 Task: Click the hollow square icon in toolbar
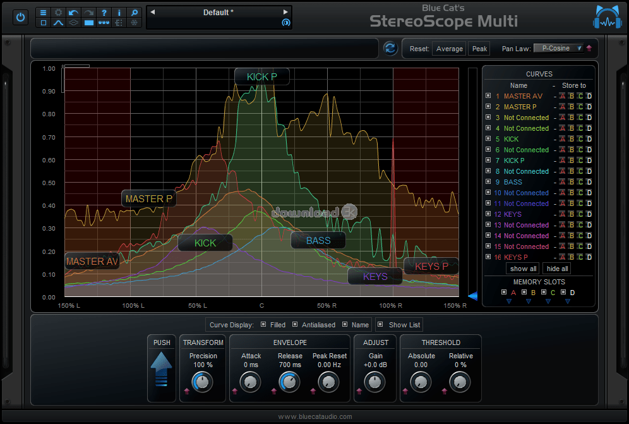(44, 23)
